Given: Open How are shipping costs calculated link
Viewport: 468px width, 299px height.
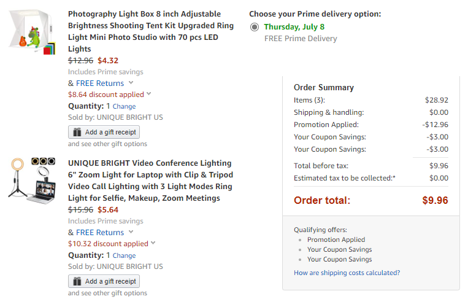Looking at the screenshot, I should click(347, 273).
